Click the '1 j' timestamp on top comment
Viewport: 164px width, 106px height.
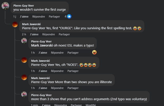pyautogui.click(x=15, y=17)
